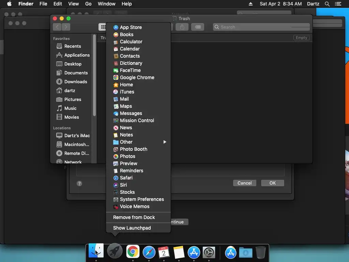Select Macintosh HD under Locations
The image size is (349, 262).
click(72, 144)
